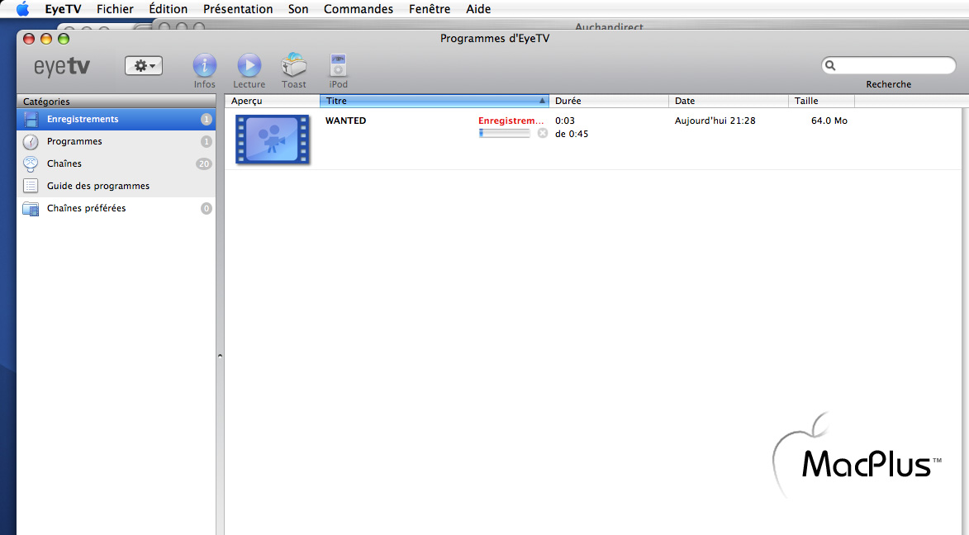Click the 64.0 Mo size cell
This screenshot has width=969, height=535.
coord(829,121)
